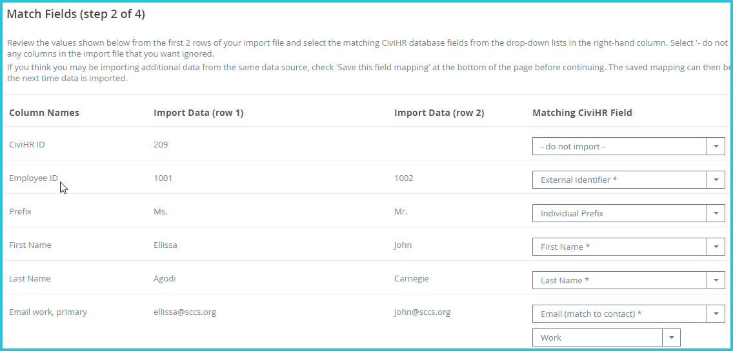The height and width of the screenshot is (351, 733).
Task: Open the '- do not import -' dropdown
Action: (628, 146)
